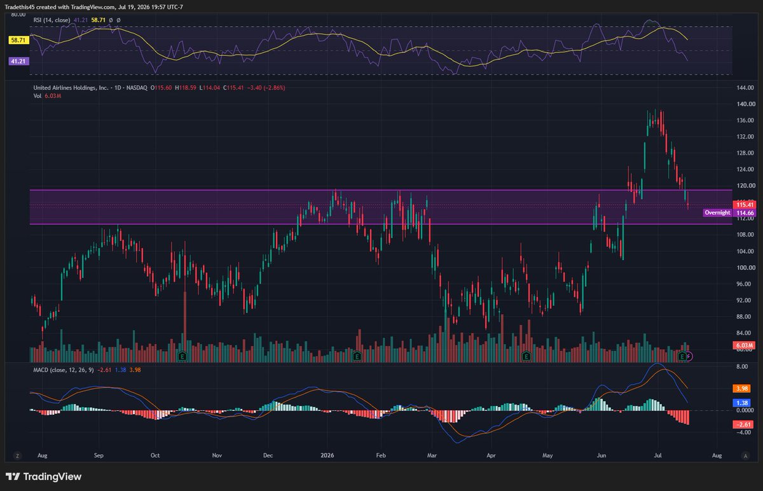Click the upper purple zone boundary line
Viewport: 763px width, 491px height.
380,190
